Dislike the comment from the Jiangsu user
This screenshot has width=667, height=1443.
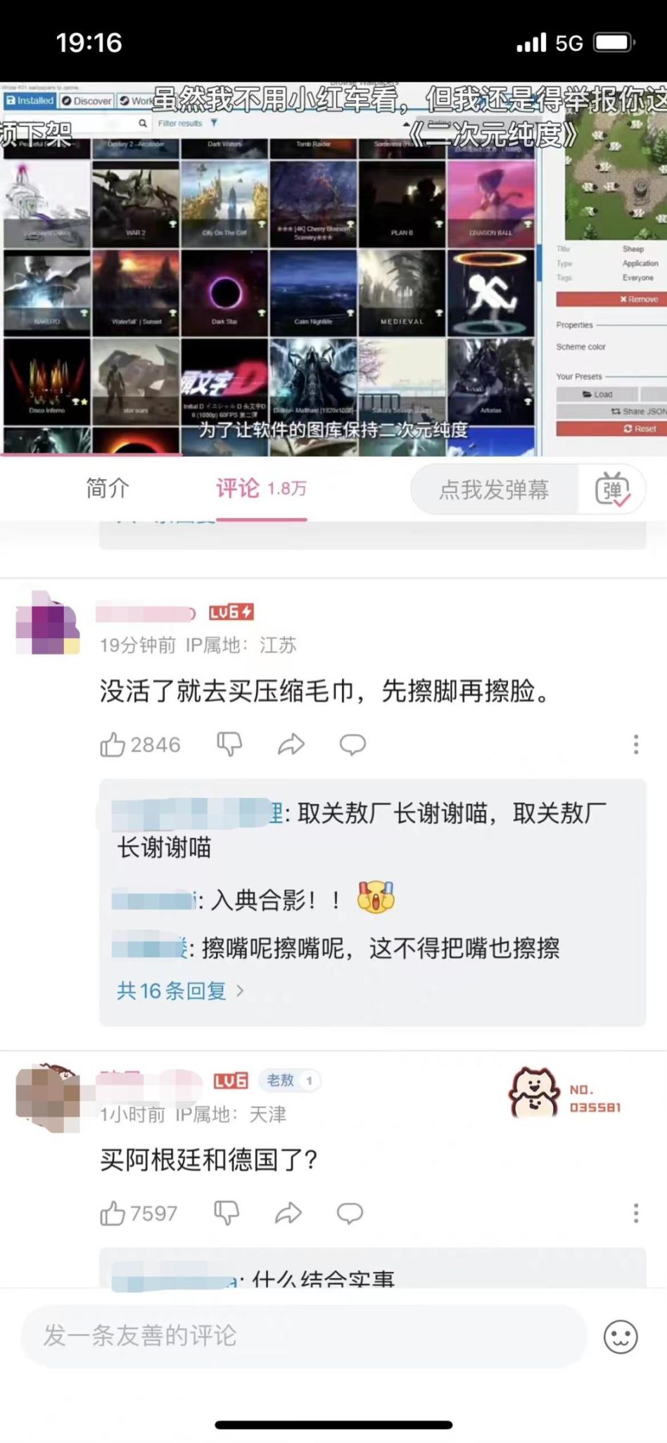tap(229, 744)
